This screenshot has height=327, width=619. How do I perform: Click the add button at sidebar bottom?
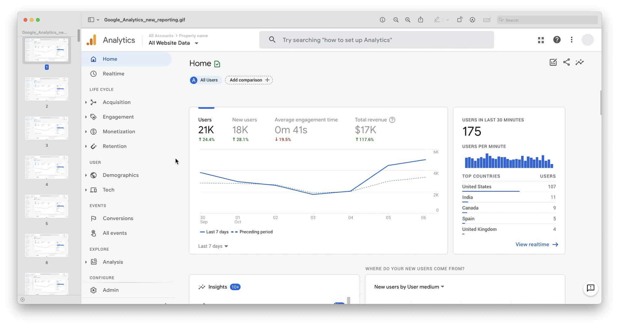[x=22, y=299]
